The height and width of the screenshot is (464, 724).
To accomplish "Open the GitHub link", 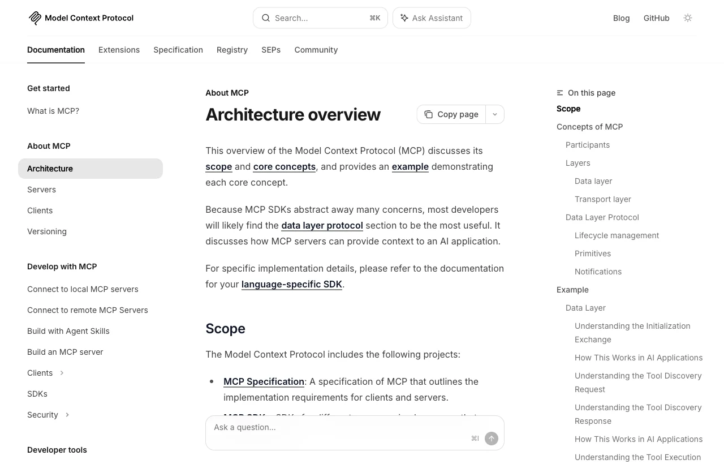I will (656, 18).
